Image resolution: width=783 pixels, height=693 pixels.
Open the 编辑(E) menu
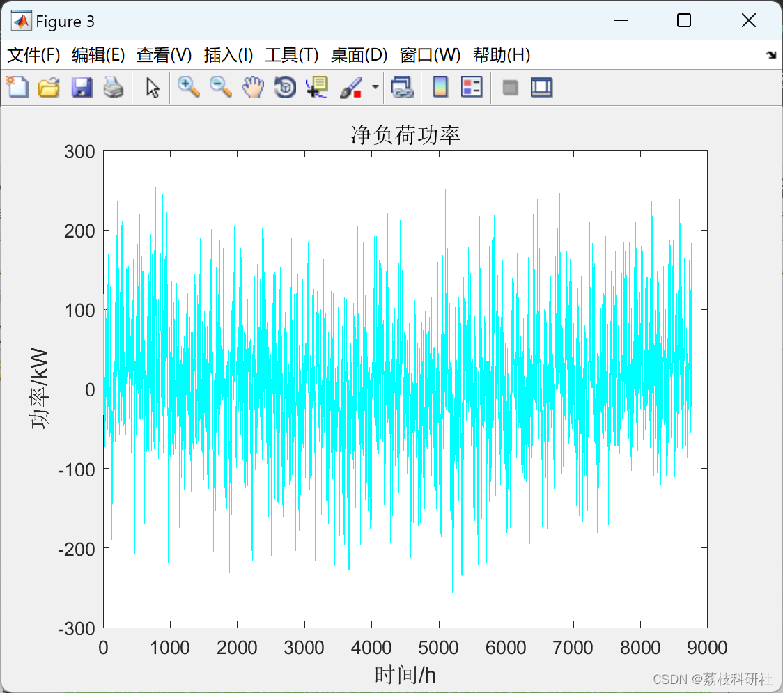point(98,55)
